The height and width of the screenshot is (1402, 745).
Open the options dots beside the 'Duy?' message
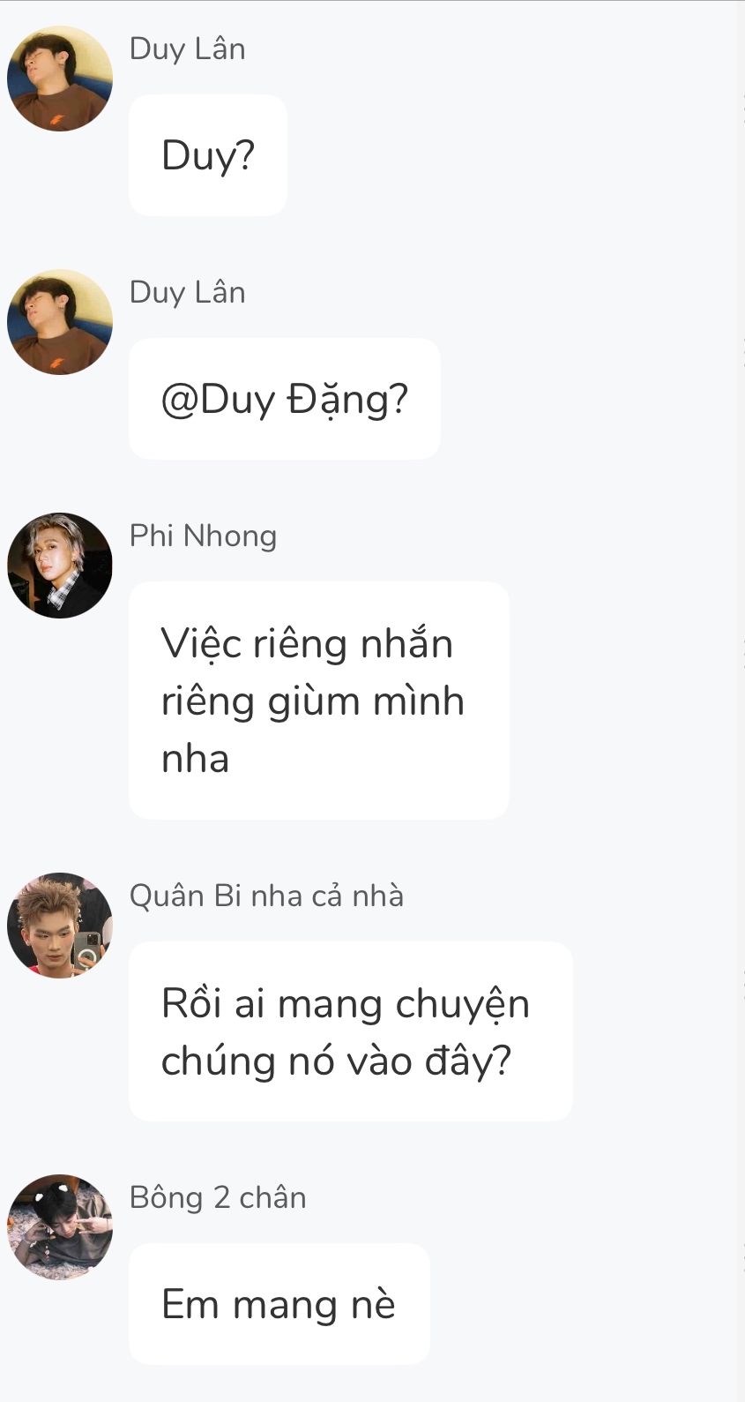click(x=742, y=109)
